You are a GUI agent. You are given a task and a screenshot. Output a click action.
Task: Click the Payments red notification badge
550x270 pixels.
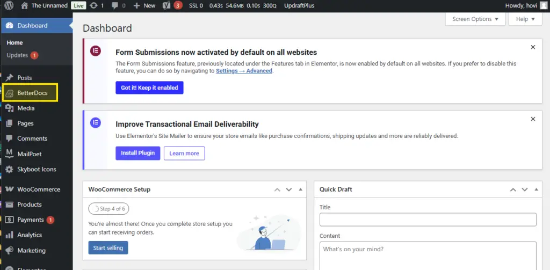pos(50,220)
